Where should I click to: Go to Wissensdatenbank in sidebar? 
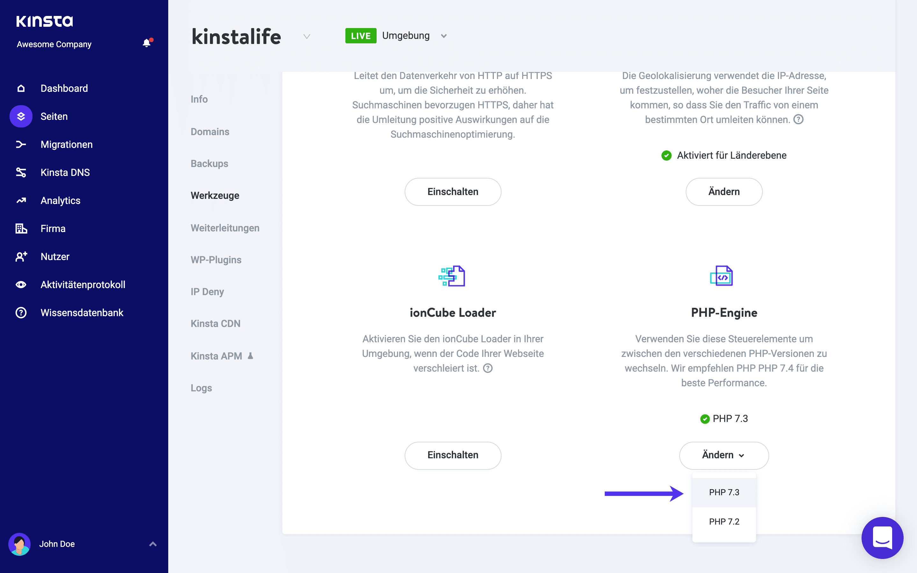point(82,313)
